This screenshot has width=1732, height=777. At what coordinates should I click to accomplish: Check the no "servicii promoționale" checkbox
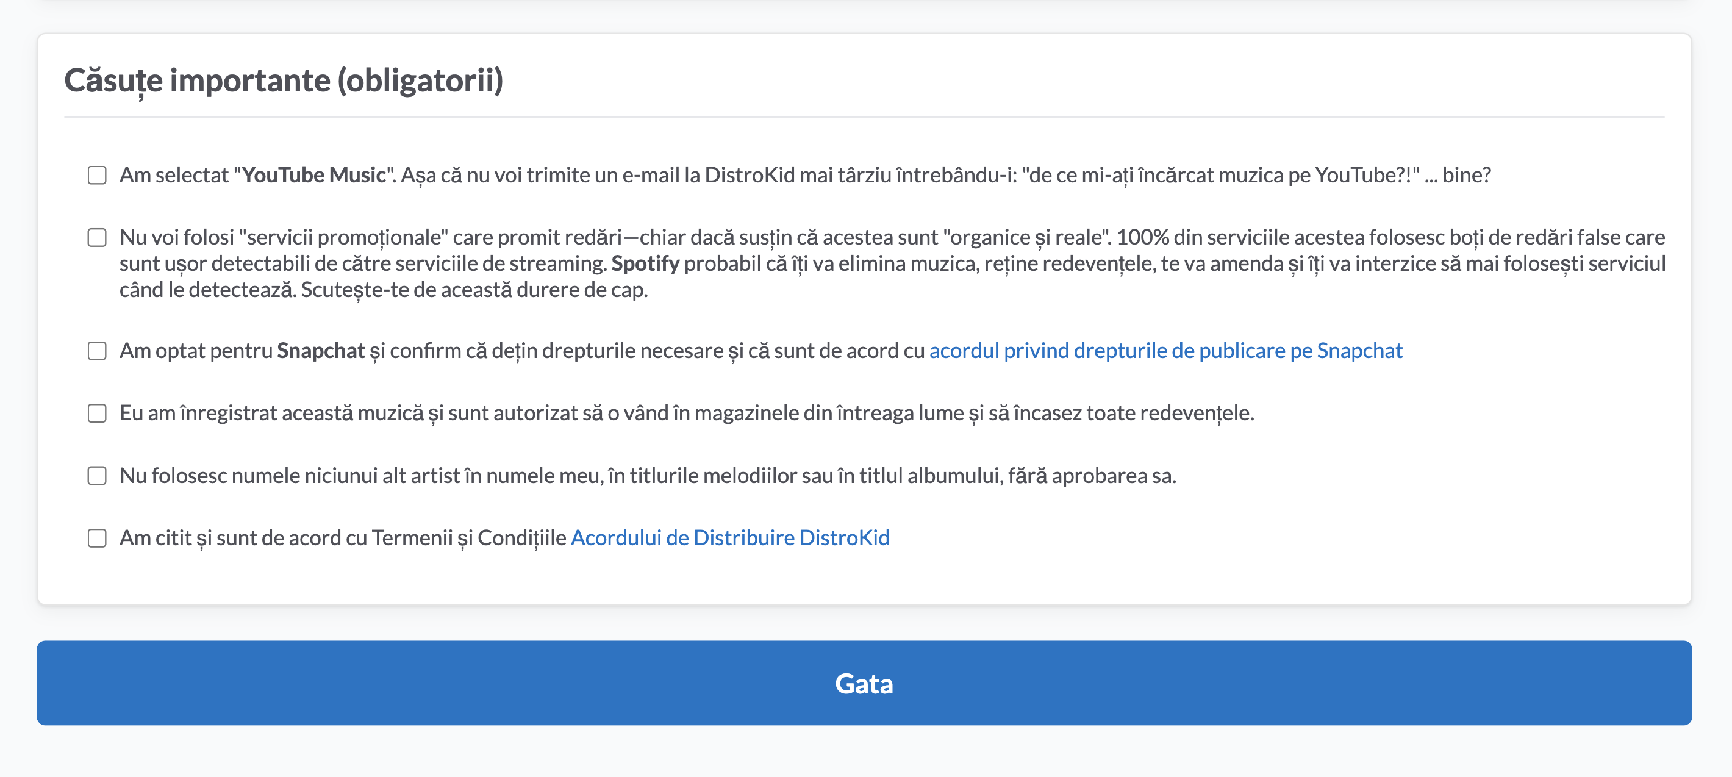pos(98,238)
